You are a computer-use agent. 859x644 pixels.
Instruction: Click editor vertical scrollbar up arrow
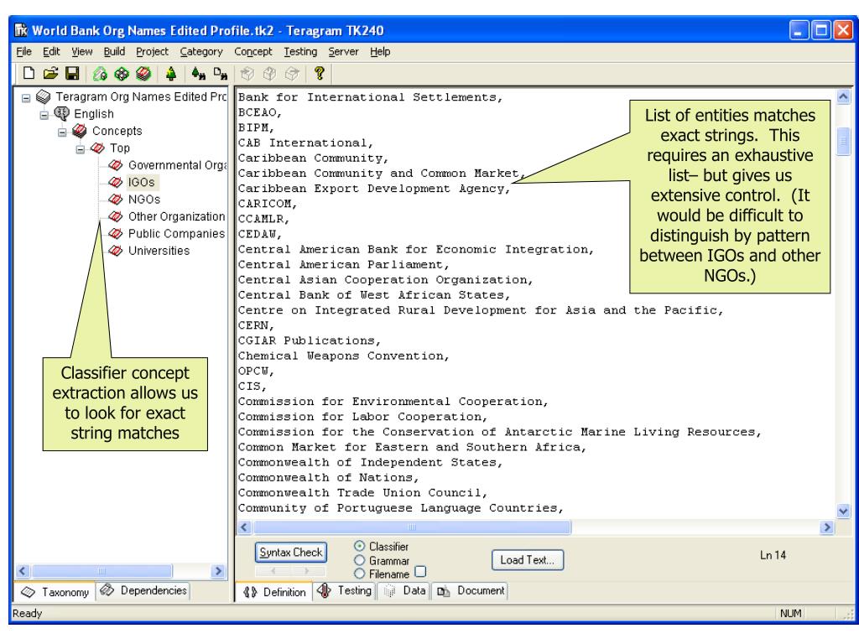coord(843,96)
